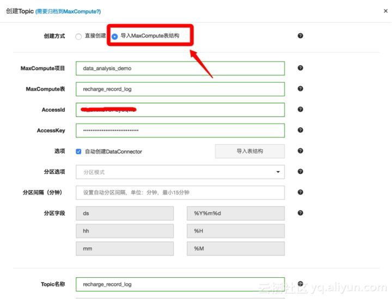The height and width of the screenshot is (299, 392).
Task: Click the Topic名称 input field
Action: [180, 284]
